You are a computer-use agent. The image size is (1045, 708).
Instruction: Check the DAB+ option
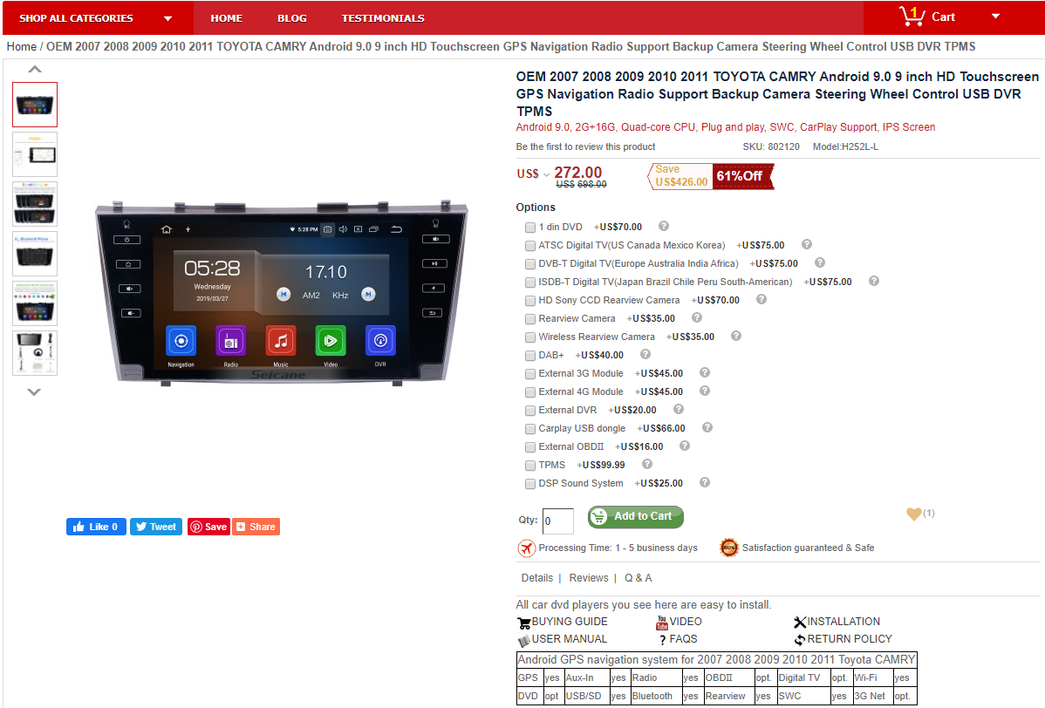click(530, 356)
